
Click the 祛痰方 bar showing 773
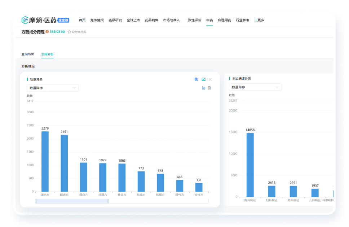(x=141, y=181)
